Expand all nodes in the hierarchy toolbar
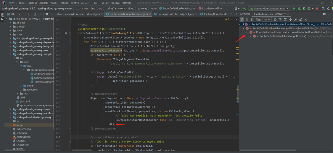The image size is (333, 153). (x=285, y=20)
